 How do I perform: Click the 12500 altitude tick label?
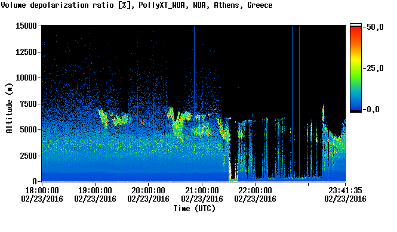[x=26, y=52]
